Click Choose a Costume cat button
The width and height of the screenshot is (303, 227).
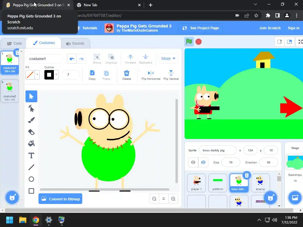coord(12,197)
